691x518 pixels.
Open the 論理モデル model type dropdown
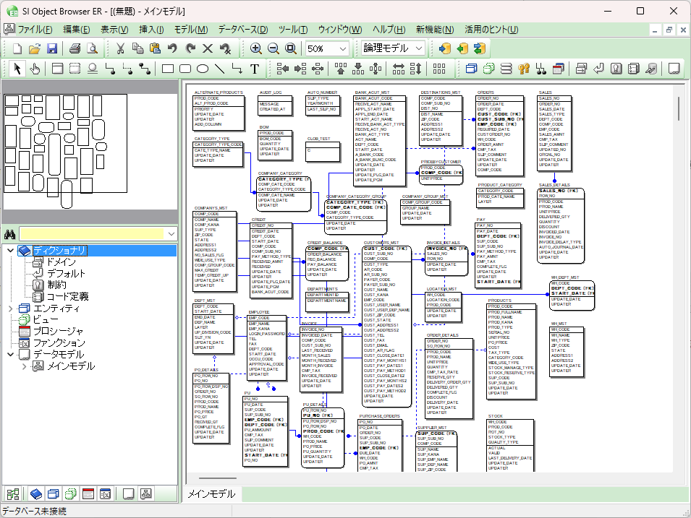(x=419, y=48)
